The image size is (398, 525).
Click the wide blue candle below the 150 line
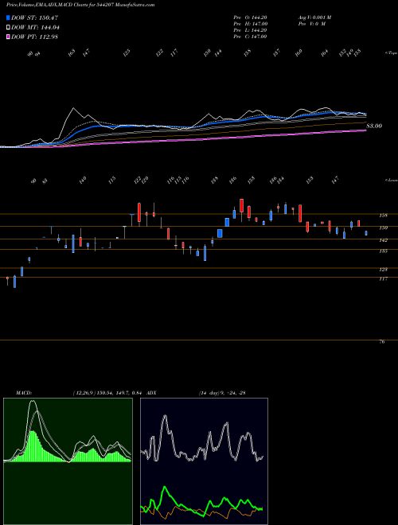pyautogui.click(x=220, y=233)
